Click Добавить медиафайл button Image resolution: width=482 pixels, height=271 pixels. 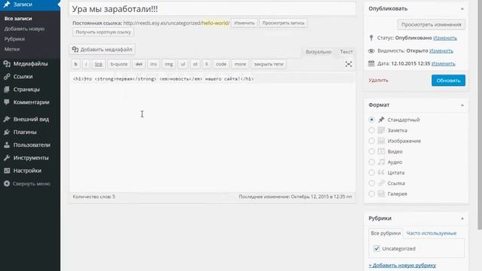point(102,50)
